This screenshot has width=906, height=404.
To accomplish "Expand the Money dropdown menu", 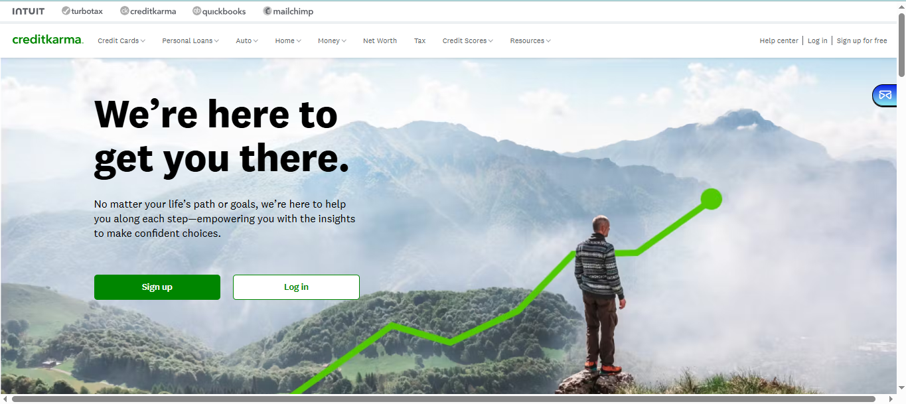I will (332, 41).
